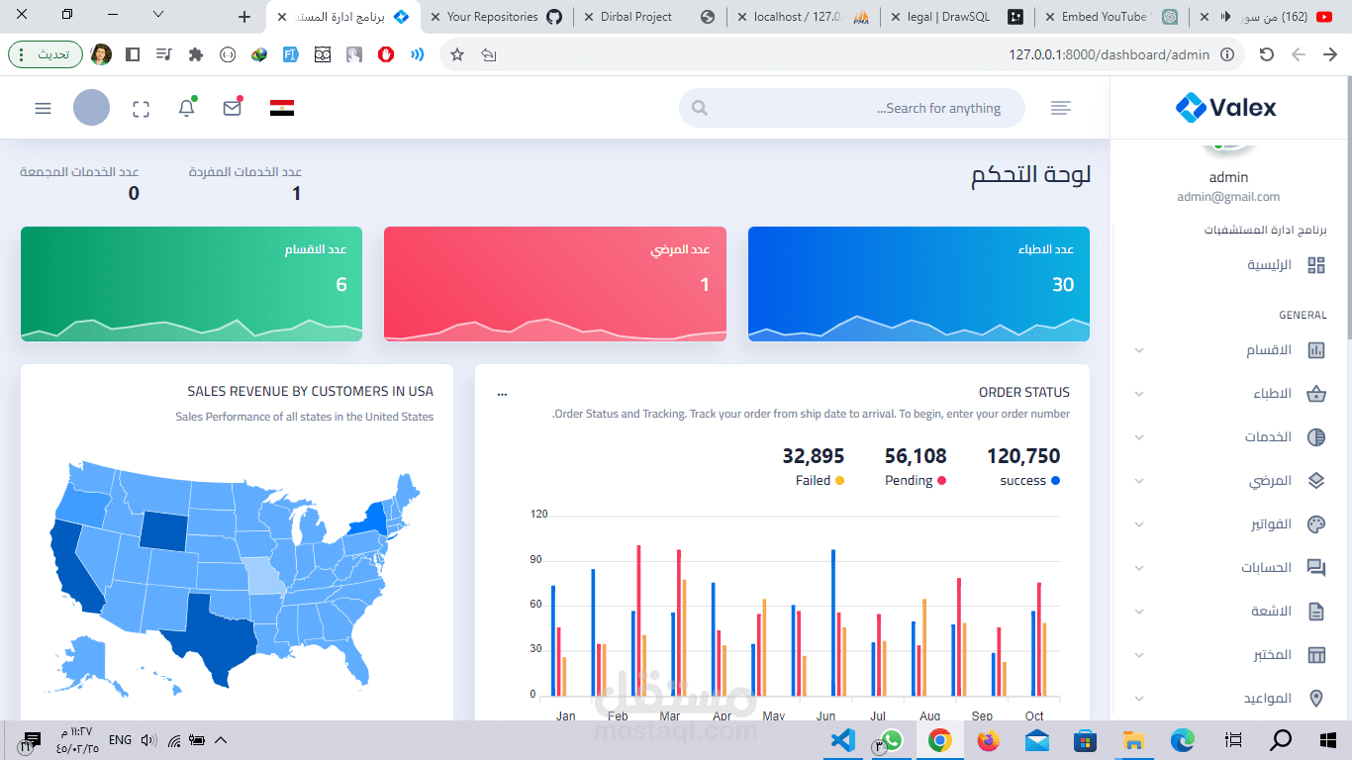
Task: Open a new browser tab
Action: [245, 17]
